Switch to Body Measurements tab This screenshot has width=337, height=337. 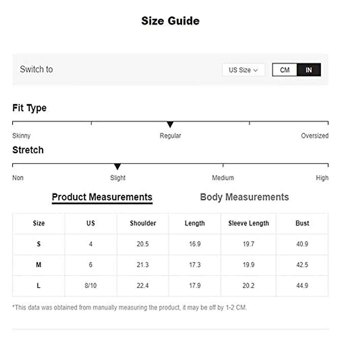coord(244,197)
